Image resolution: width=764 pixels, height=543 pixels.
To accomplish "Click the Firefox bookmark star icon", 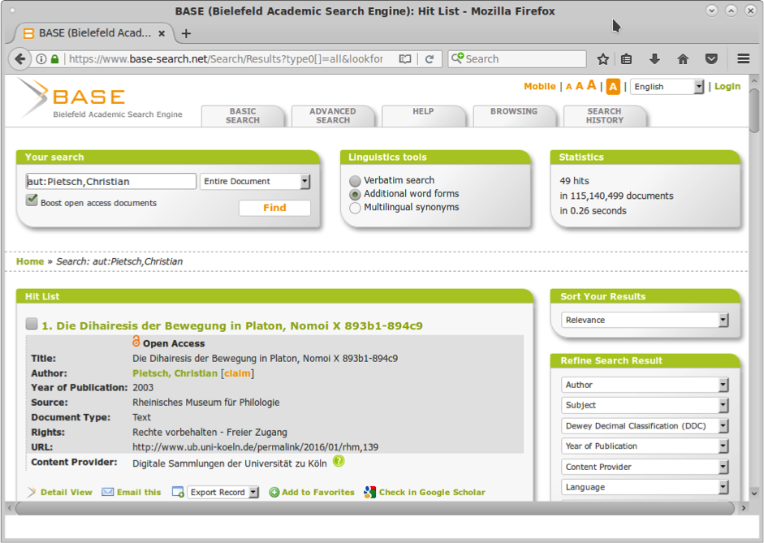I will point(602,59).
